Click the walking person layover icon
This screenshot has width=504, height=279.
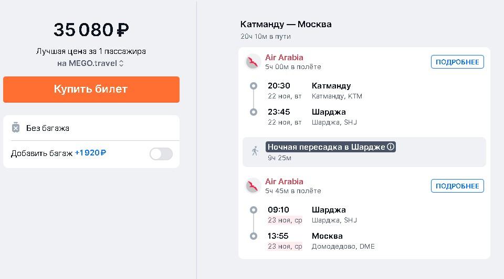[255, 151]
